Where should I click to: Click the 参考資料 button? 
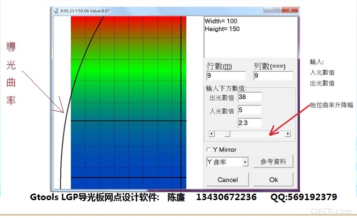point(273,162)
